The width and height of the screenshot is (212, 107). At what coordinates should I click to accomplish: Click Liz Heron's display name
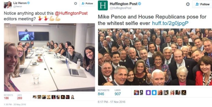(20, 3)
